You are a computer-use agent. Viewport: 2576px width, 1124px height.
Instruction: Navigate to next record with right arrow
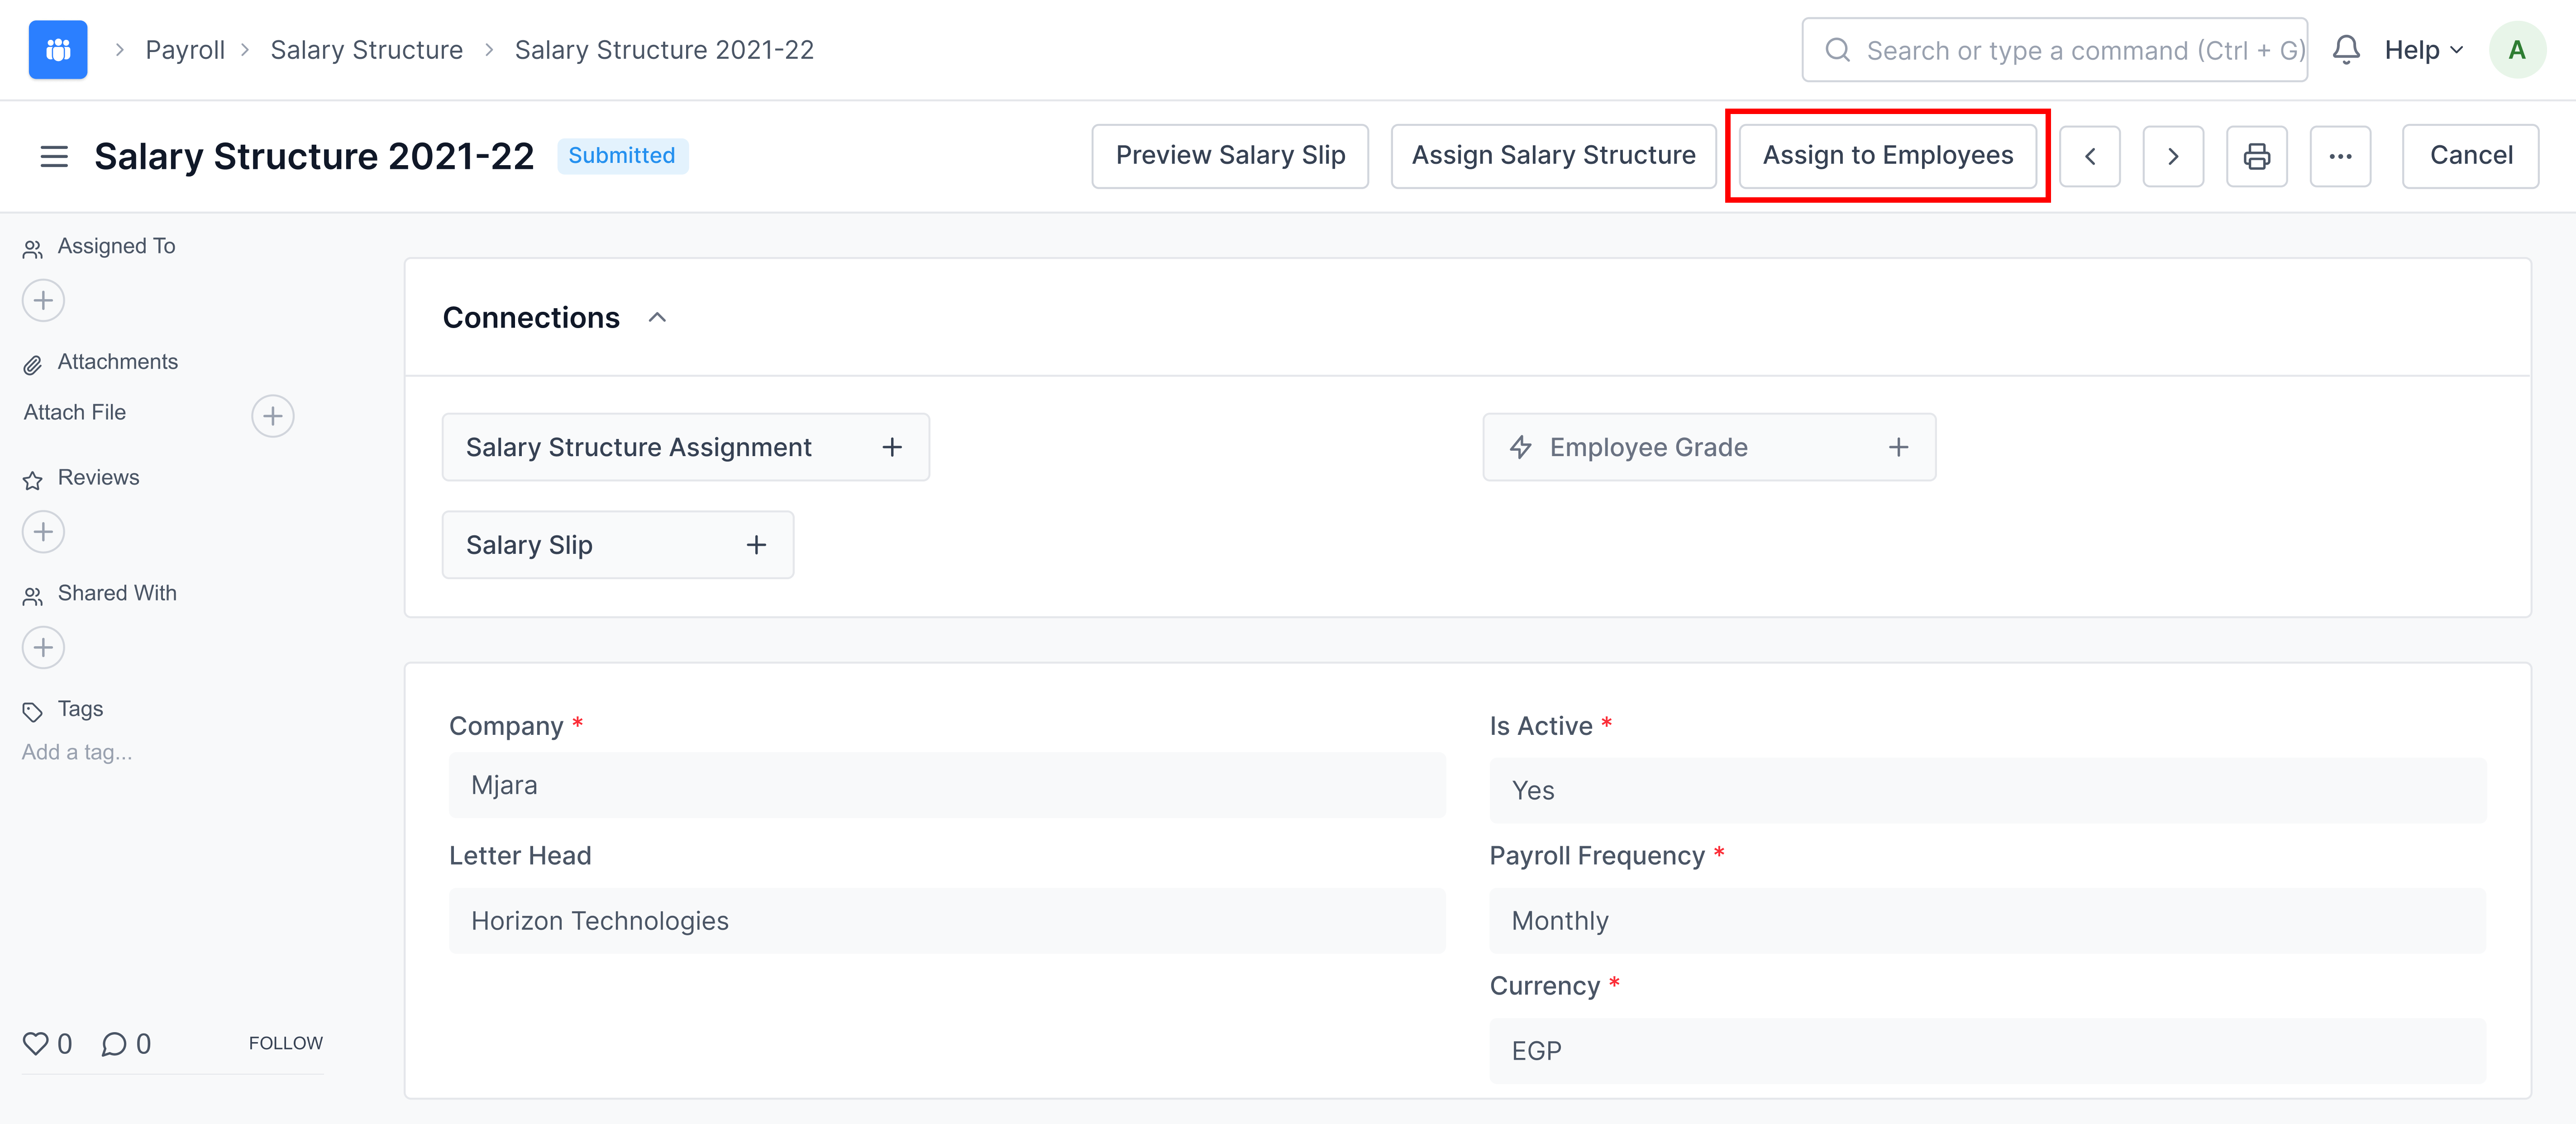pyautogui.click(x=2173, y=156)
